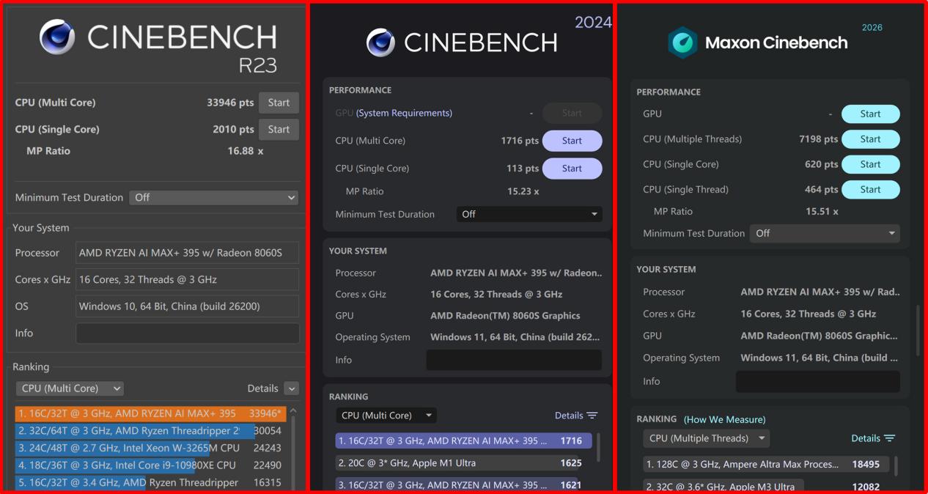This screenshot has height=494, width=928.
Task: Click Details label in R23 ranking
Action: pos(262,388)
